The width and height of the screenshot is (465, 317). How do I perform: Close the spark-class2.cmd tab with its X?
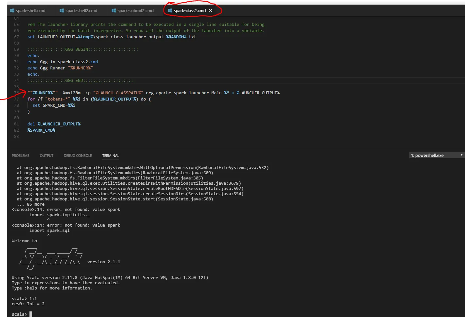pyautogui.click(x=211, y=10)
